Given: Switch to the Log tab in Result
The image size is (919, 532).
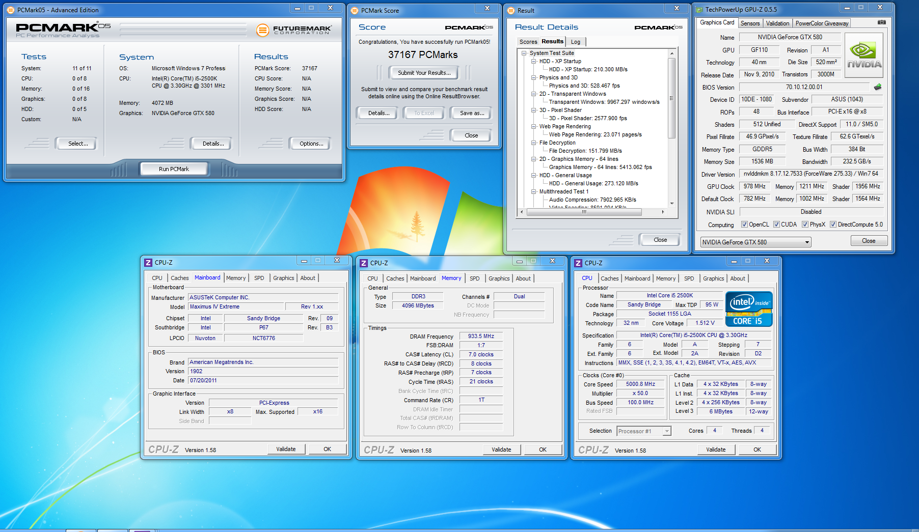Looking at the screenshot, I should (x=576, y=42).
